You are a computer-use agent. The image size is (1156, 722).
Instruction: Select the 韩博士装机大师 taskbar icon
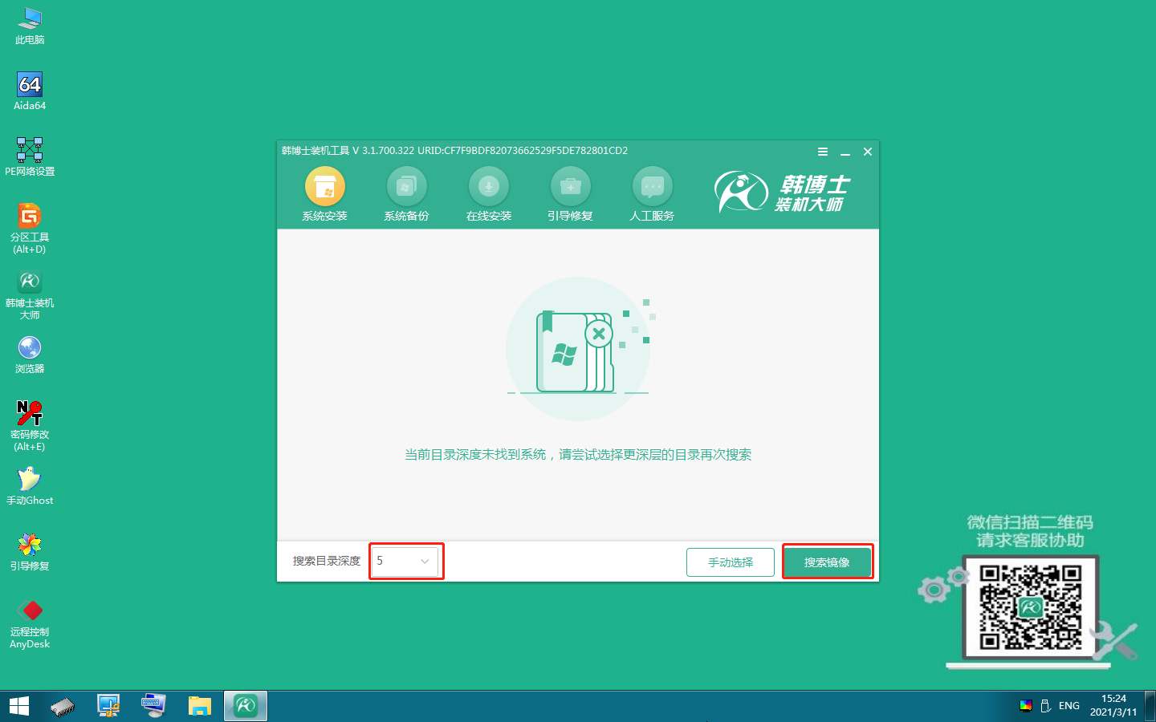coord(245,706)
